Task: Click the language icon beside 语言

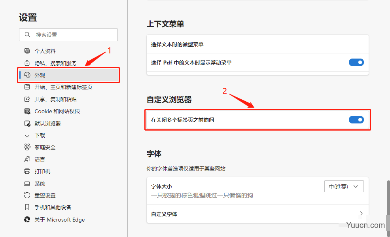Action: pos(27,159)
